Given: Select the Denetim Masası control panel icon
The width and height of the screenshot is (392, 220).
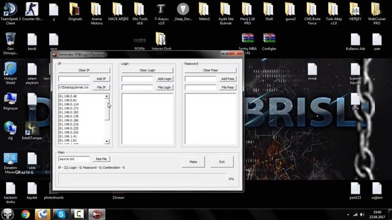Looking at the screenshot, I should click(10, 163).
